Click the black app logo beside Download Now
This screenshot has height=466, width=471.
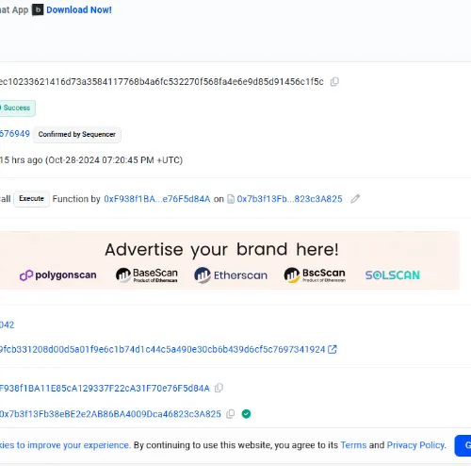click(38, 10)
